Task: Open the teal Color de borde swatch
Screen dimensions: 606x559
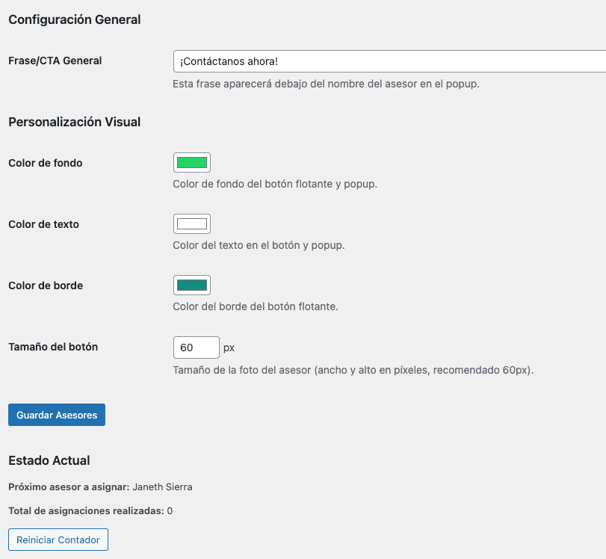Action: click(192, 285)
